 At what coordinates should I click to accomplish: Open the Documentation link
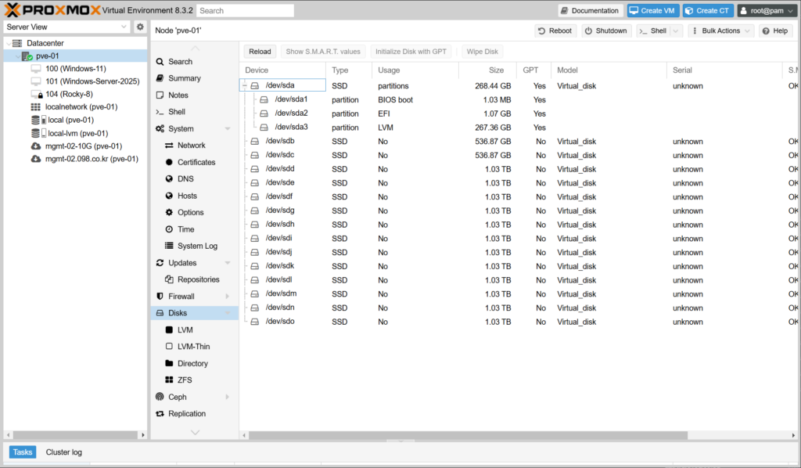(590, 11)
